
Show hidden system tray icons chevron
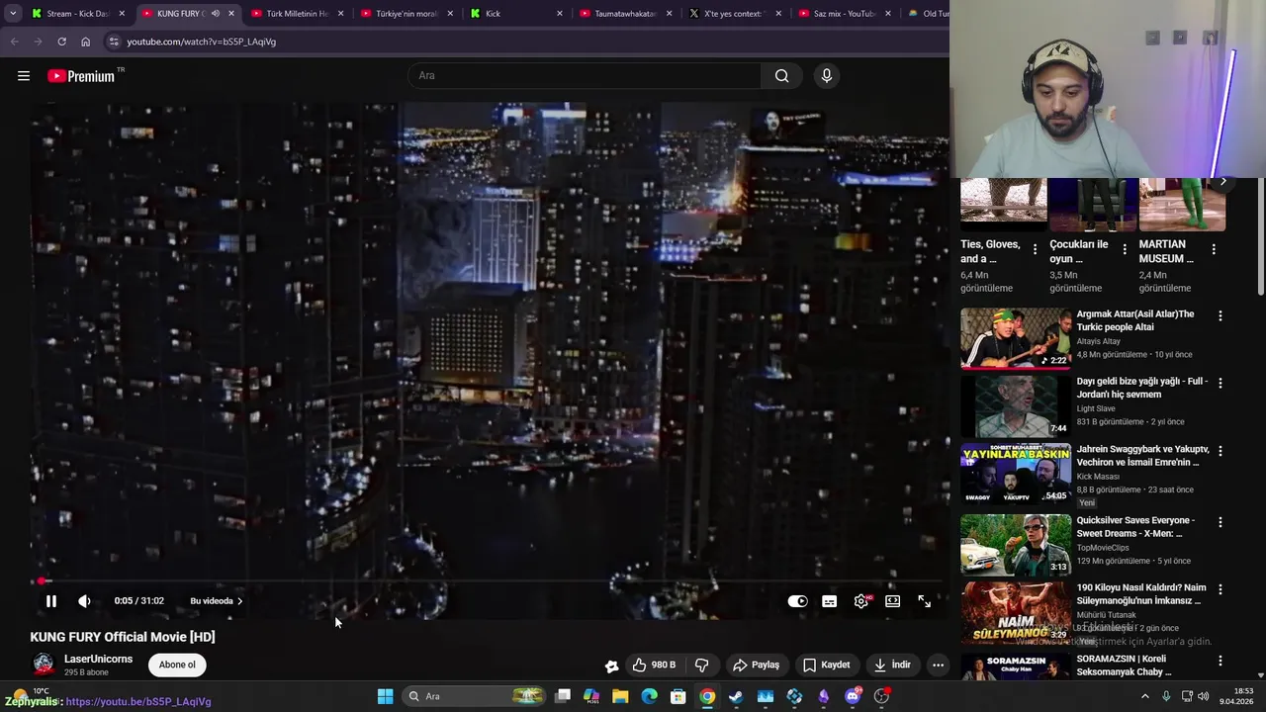point(1145,696)
